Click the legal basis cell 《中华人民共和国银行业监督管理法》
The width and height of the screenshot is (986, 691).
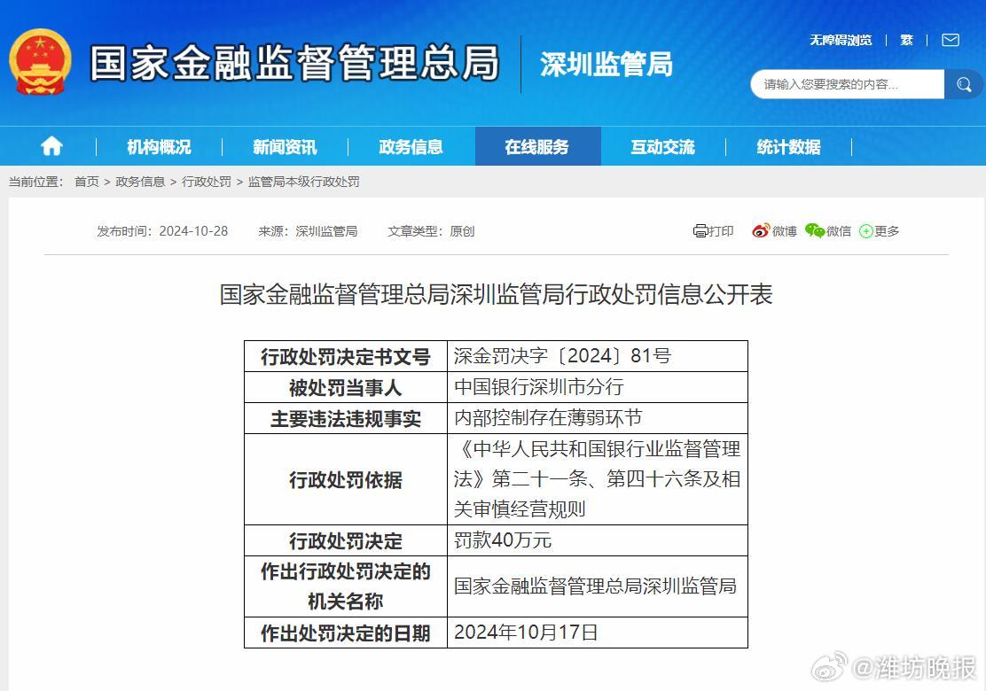point(598,478)
